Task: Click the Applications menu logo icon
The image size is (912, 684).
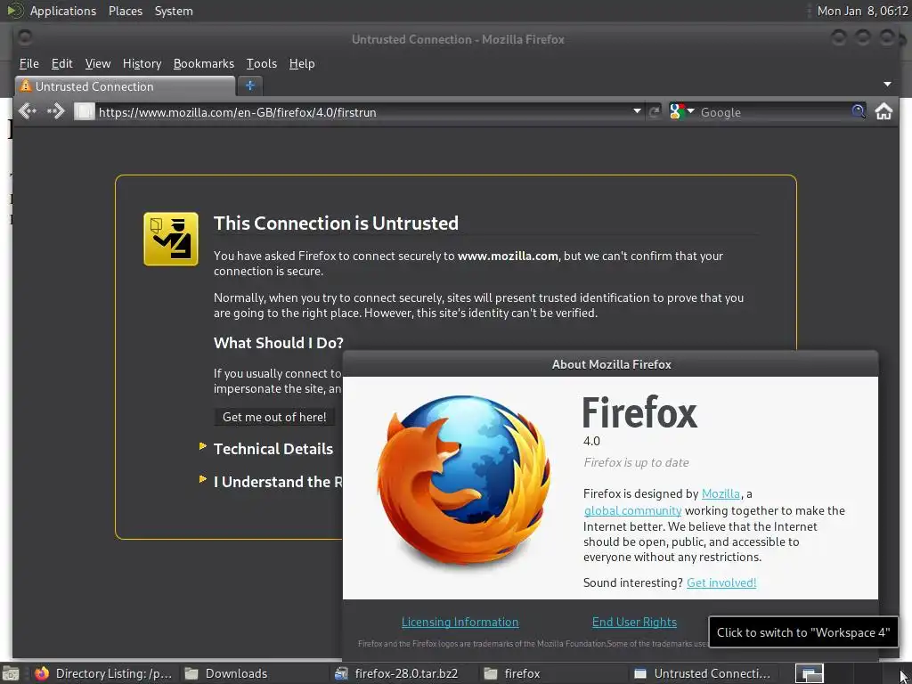Action: point(15,11)
